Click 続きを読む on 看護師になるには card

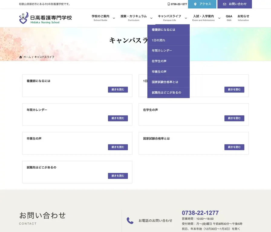(x=118, y=89)
